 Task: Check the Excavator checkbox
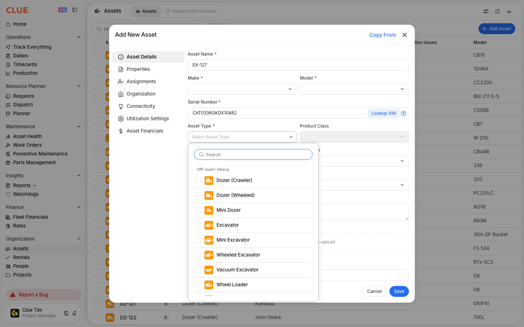point(198,225)
